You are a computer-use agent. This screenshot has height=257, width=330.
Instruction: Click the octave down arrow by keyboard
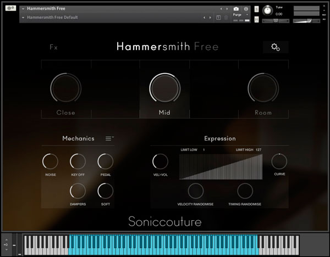tap(7, 249)
